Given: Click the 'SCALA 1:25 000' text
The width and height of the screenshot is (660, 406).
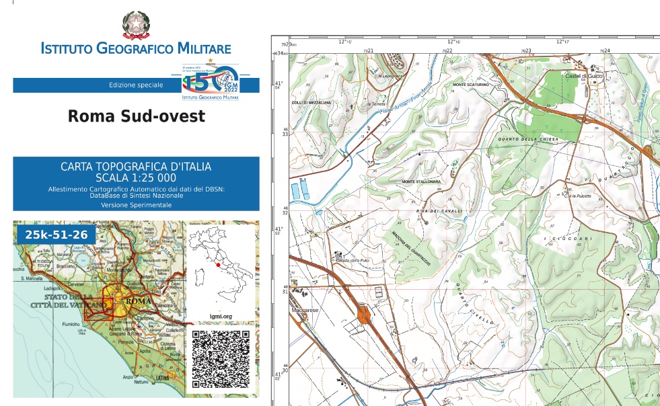Looking at the screenshot, I should coord(136,177).
